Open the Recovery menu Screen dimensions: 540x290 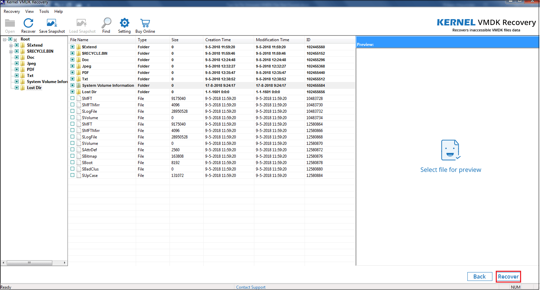pos(12,11)
